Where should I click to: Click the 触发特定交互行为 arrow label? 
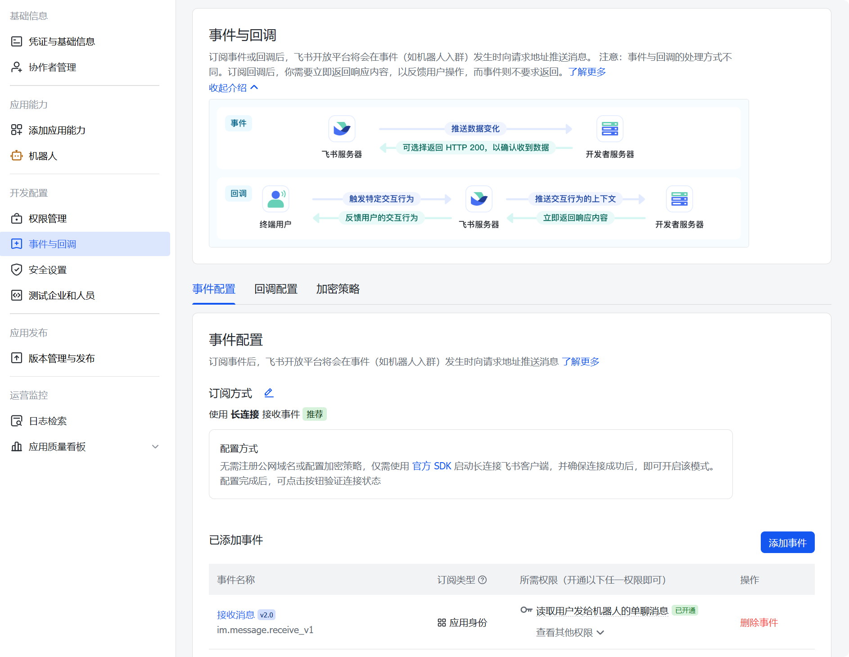click(x=381, y=199)
